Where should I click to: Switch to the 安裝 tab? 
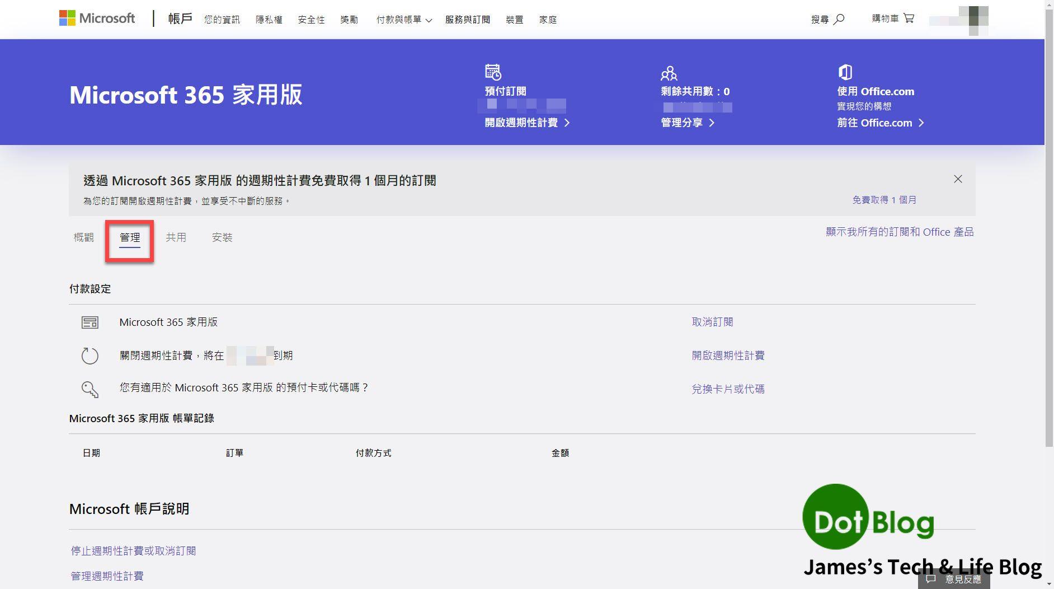coord(222,237)
